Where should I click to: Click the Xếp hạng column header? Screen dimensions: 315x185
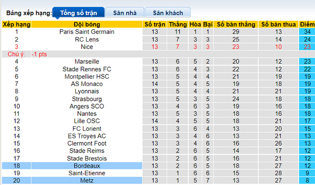pyautogui.click(x=17, y=24)
